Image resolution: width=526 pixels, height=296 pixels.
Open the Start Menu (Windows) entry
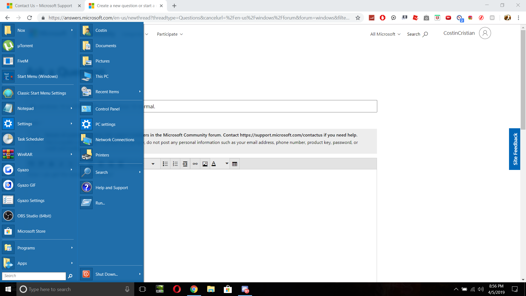coord(38,76)
